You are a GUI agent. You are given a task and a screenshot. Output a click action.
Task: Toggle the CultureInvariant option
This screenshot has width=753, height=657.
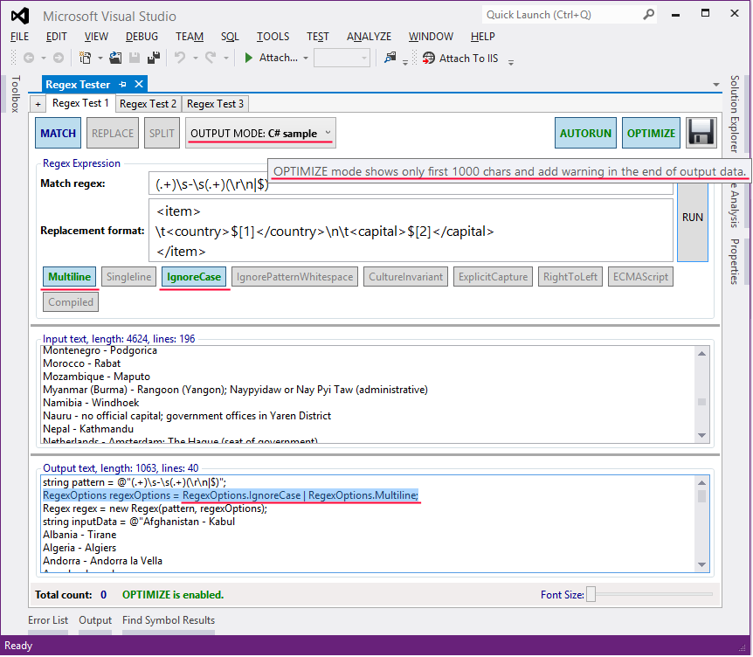click(406, 277)
